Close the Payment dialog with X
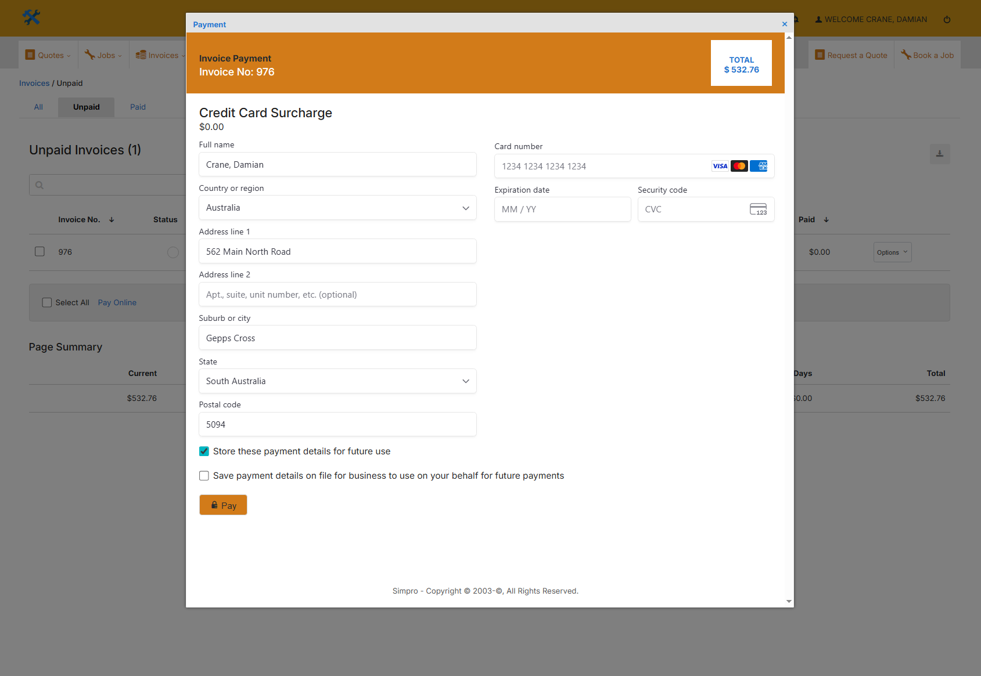 (784, 24)
